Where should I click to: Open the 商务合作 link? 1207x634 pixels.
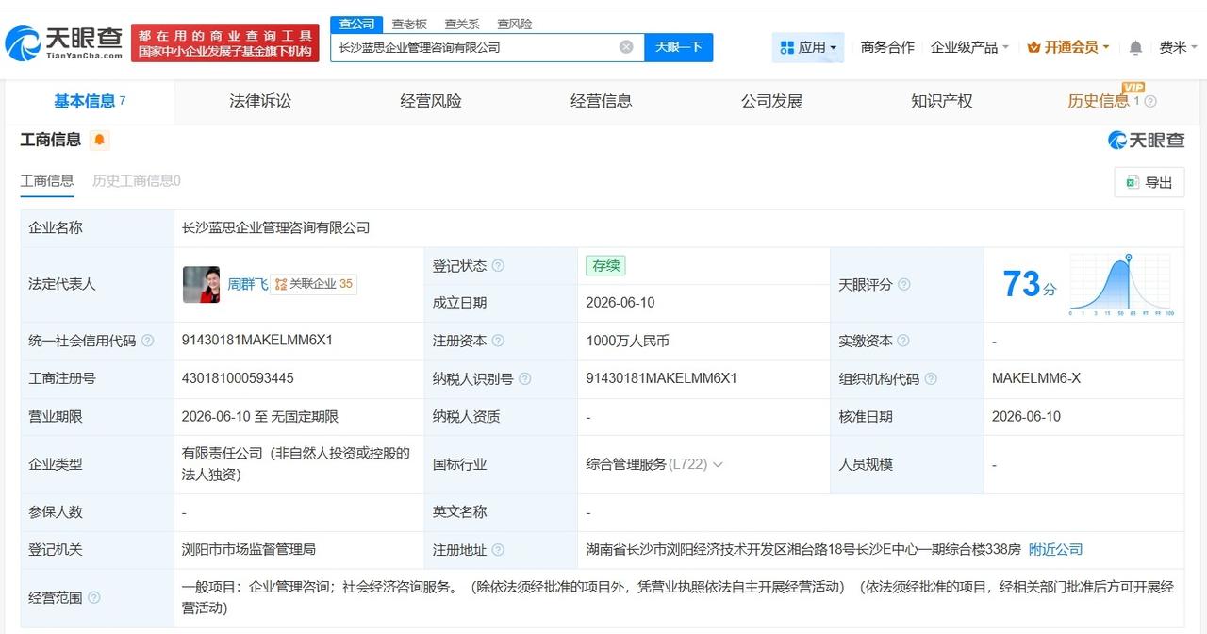[x=887, y=47]
